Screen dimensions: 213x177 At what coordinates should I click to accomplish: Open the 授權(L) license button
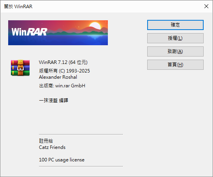click(175, 38)
